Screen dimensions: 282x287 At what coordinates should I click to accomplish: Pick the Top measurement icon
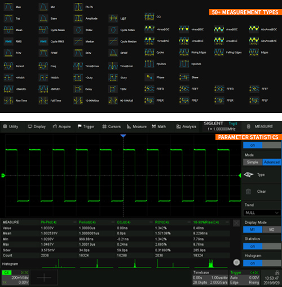point(8,18)
